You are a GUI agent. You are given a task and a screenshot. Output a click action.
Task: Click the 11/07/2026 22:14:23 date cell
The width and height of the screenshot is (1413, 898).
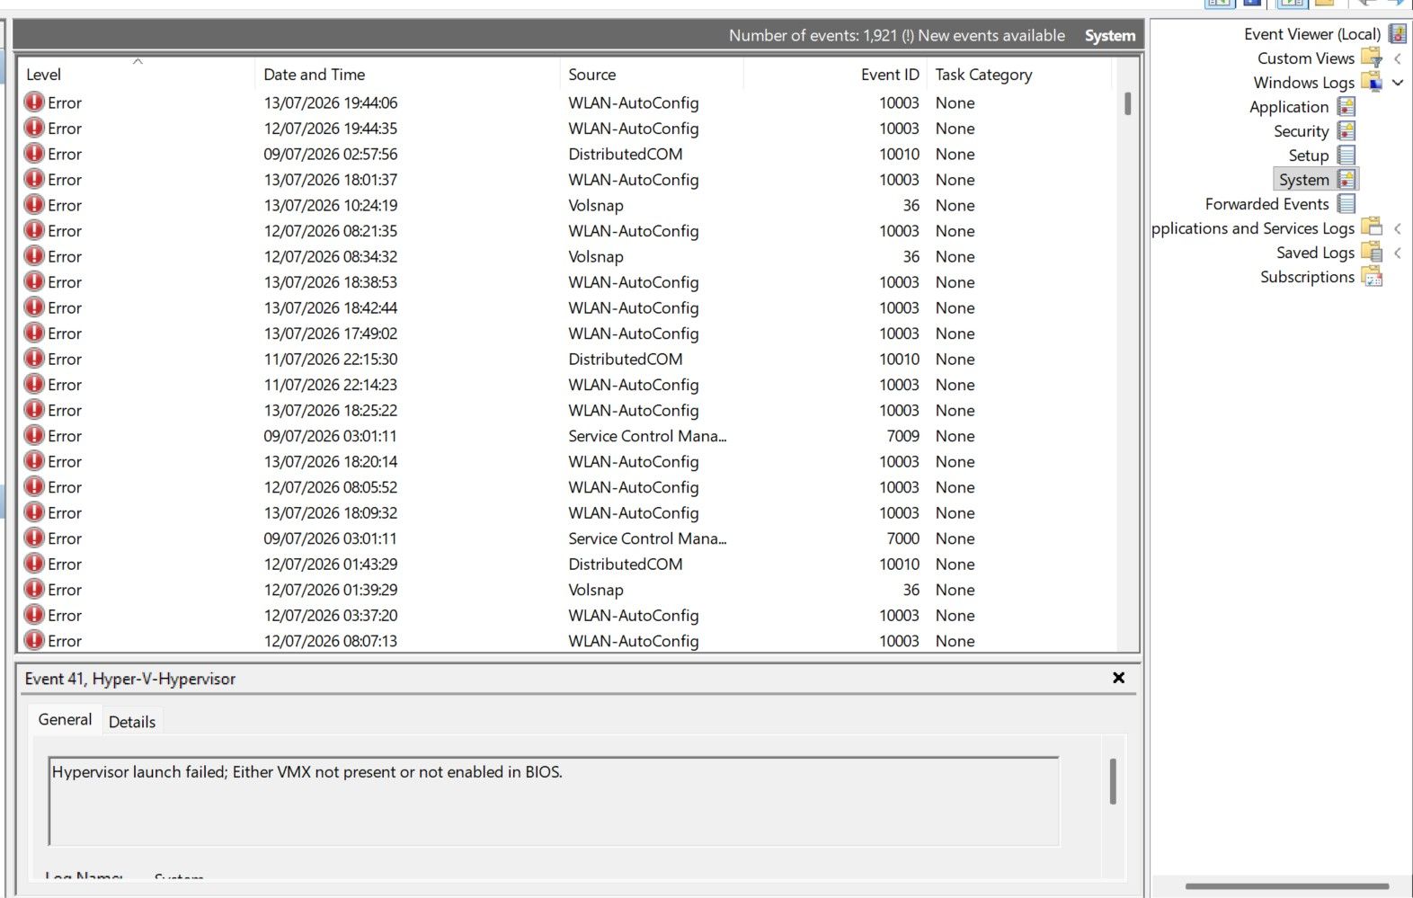[x=330, y=385]
